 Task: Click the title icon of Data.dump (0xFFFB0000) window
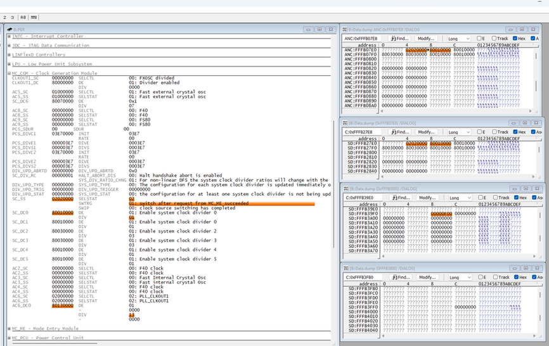pos(346,189)
